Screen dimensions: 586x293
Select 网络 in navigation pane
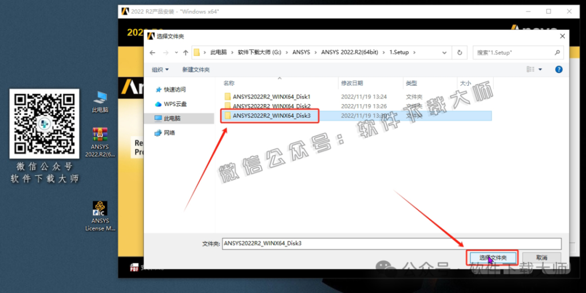click(165, 132)
